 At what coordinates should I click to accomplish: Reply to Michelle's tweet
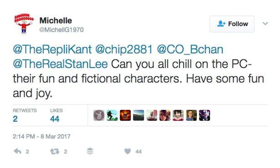pyautogui.click(x=17, y=152)
